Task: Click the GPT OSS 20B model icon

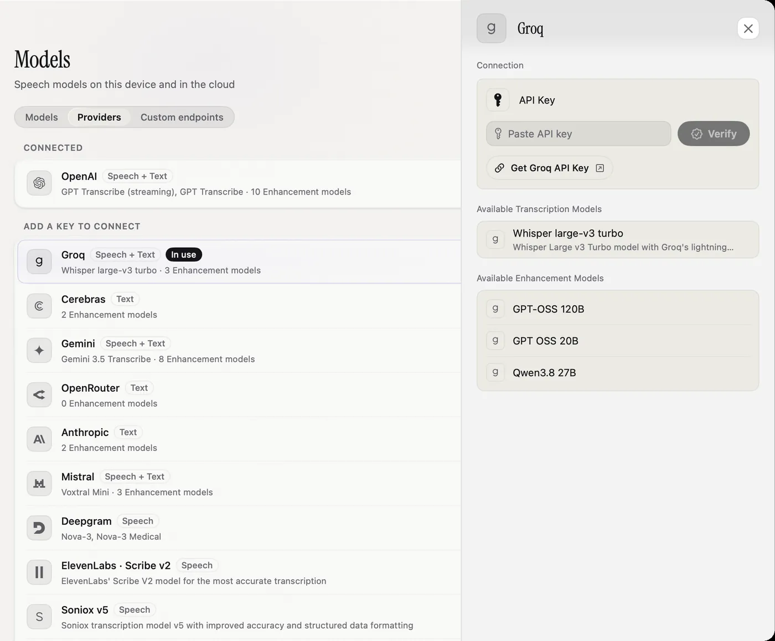Action: click(495, 340)
